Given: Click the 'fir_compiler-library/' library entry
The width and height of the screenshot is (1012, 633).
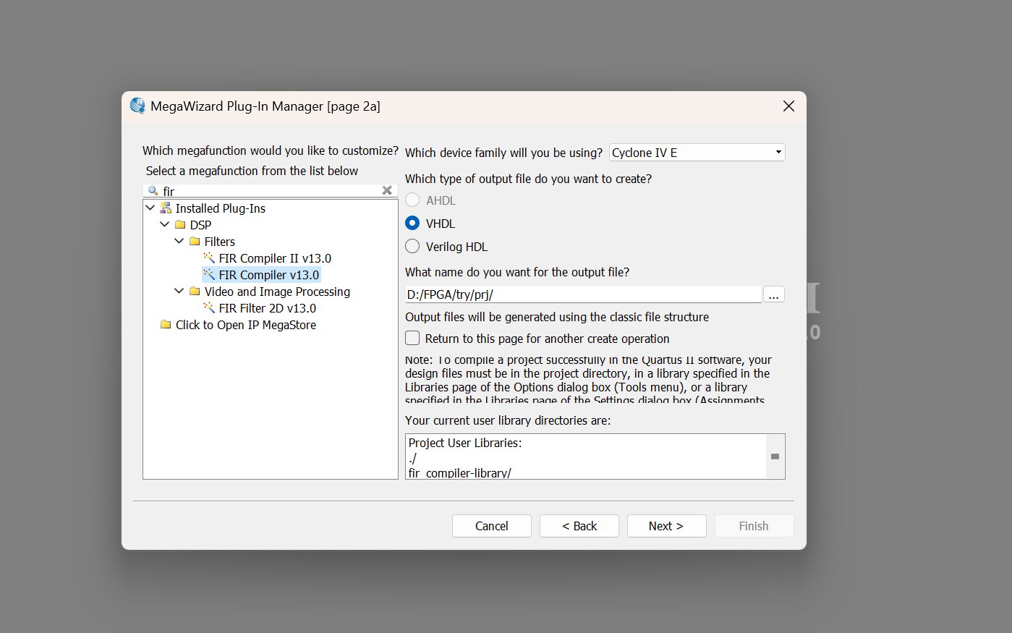Looking at the screenshot, I should pyautogui.click(x=460, y=473).
